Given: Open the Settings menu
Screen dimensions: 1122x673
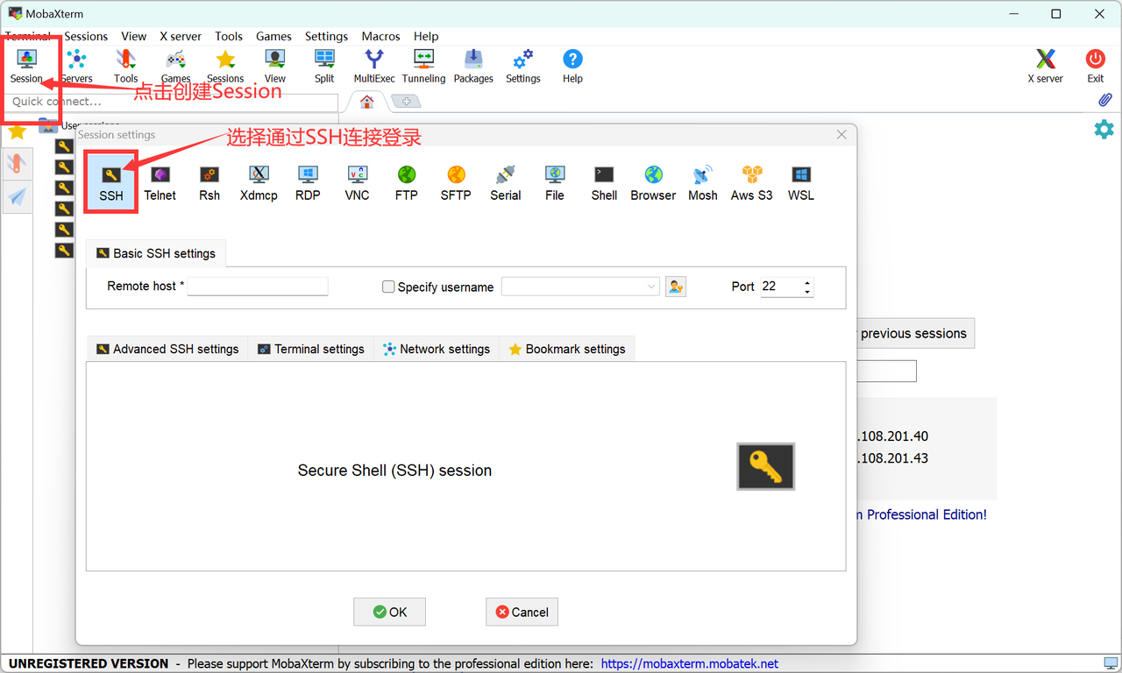Looking at the screenshot, I should tap(327, 36).
